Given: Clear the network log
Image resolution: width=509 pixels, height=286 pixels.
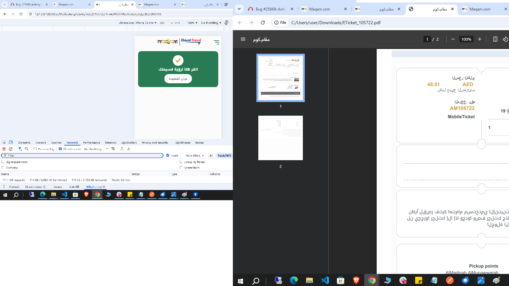Looking at the screenshot, I should pos(10,149).
